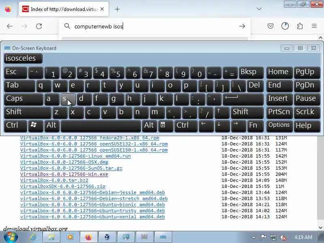Toggle the left Ctrl key
The image size is (324, 243).
point(15,126)
